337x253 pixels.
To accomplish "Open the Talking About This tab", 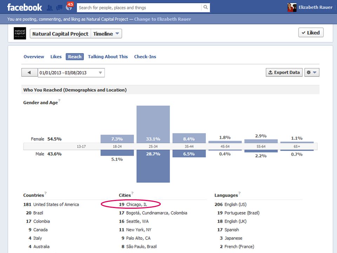I will coord(108,57).
